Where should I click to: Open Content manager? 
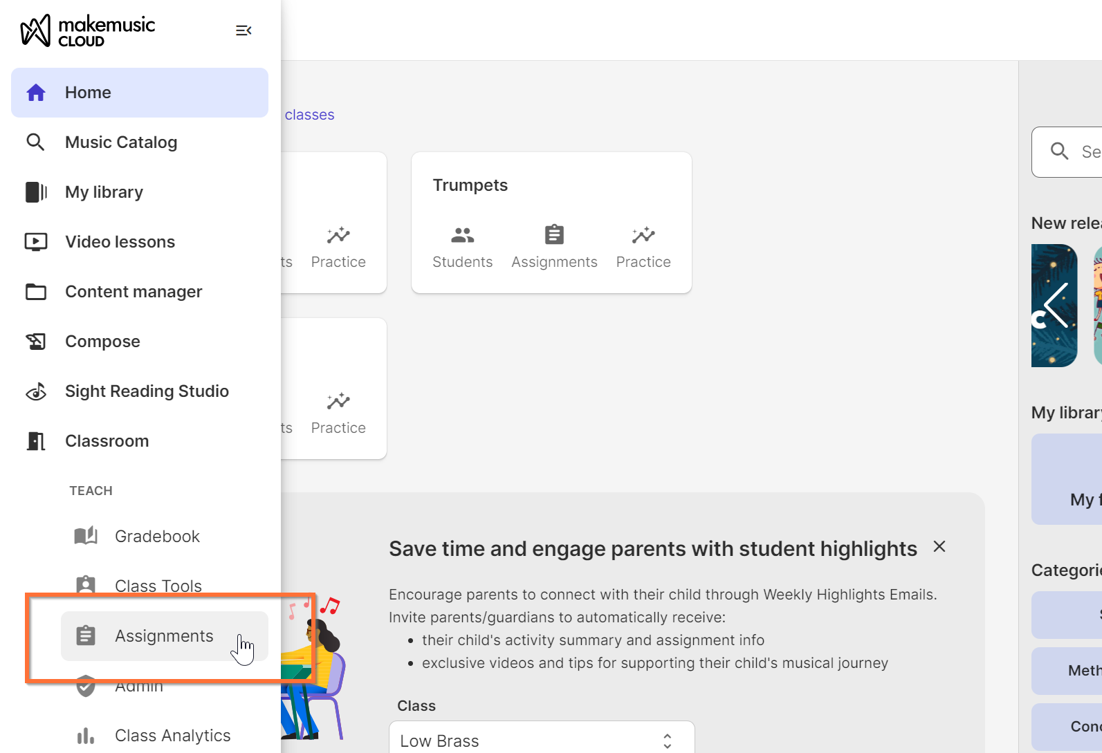(x=134, y=292)
